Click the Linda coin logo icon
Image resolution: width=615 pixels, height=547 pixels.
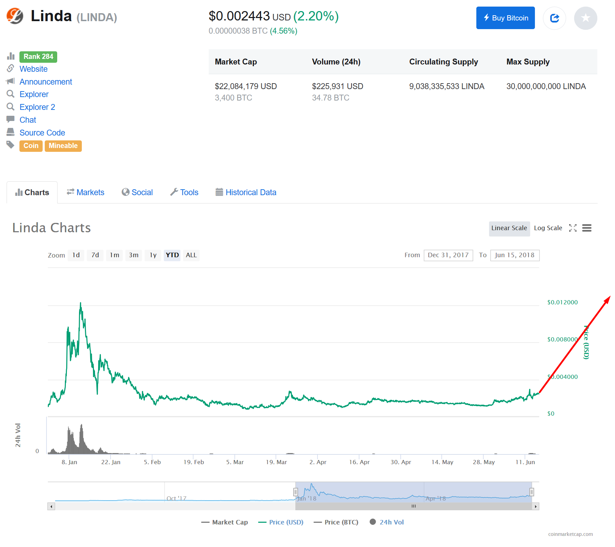point(15,16)
